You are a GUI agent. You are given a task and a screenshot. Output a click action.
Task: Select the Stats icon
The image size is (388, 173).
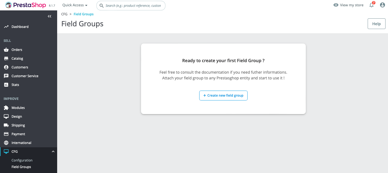point(6,85)
